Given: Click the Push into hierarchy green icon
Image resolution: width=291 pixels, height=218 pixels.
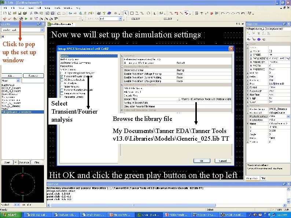Looking at the screenshot, I should 80,13.
